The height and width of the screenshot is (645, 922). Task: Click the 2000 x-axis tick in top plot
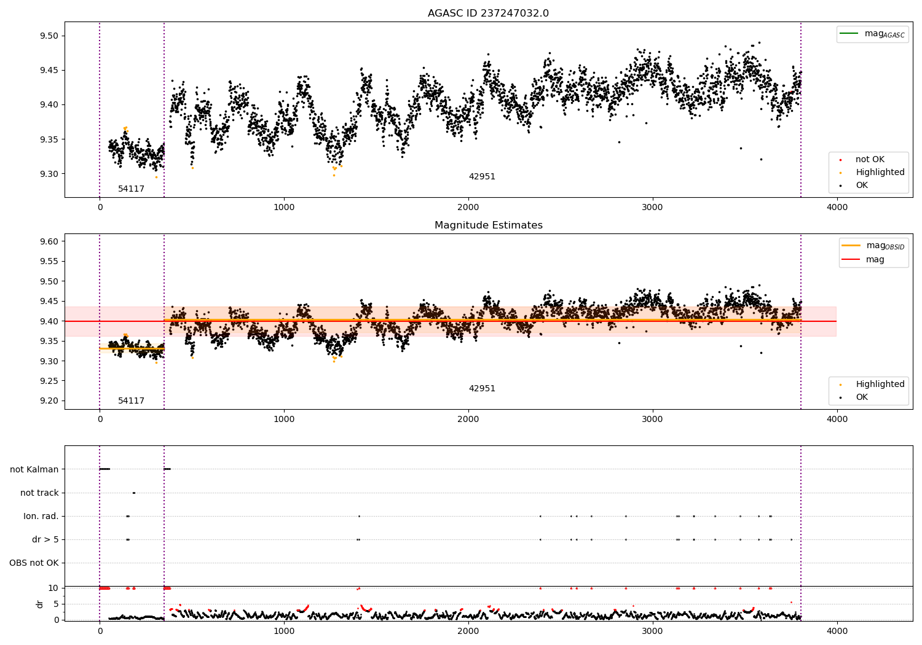click(x=468, y=208)
